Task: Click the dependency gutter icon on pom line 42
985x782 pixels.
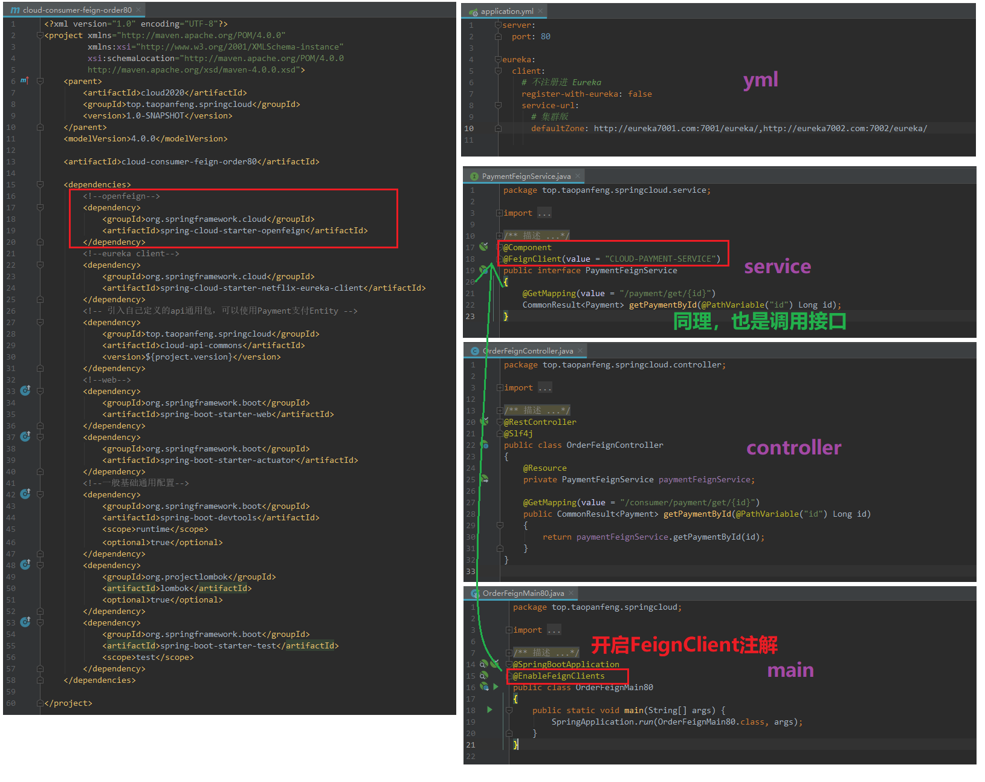Action: click(25, 494)
